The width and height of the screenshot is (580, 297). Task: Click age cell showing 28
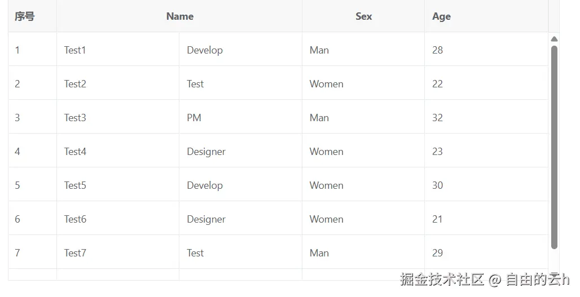tap(437, 50)
